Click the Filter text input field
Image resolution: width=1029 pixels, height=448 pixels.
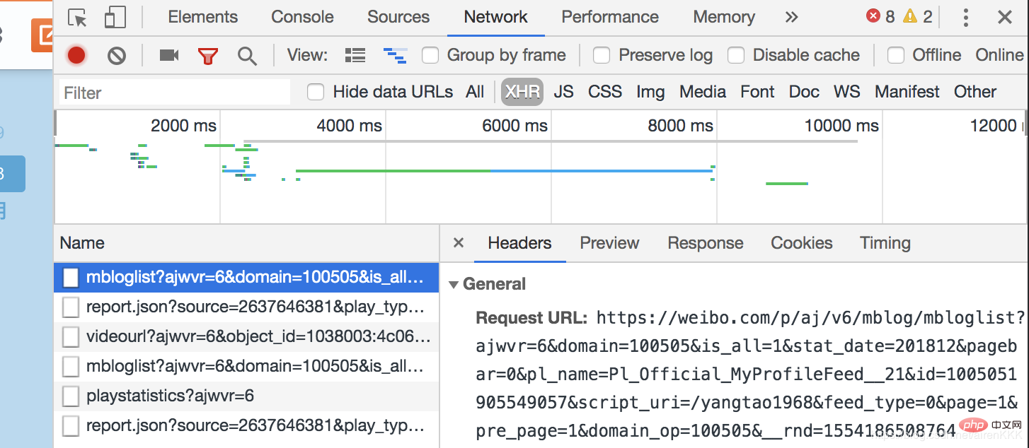point(175,93)
